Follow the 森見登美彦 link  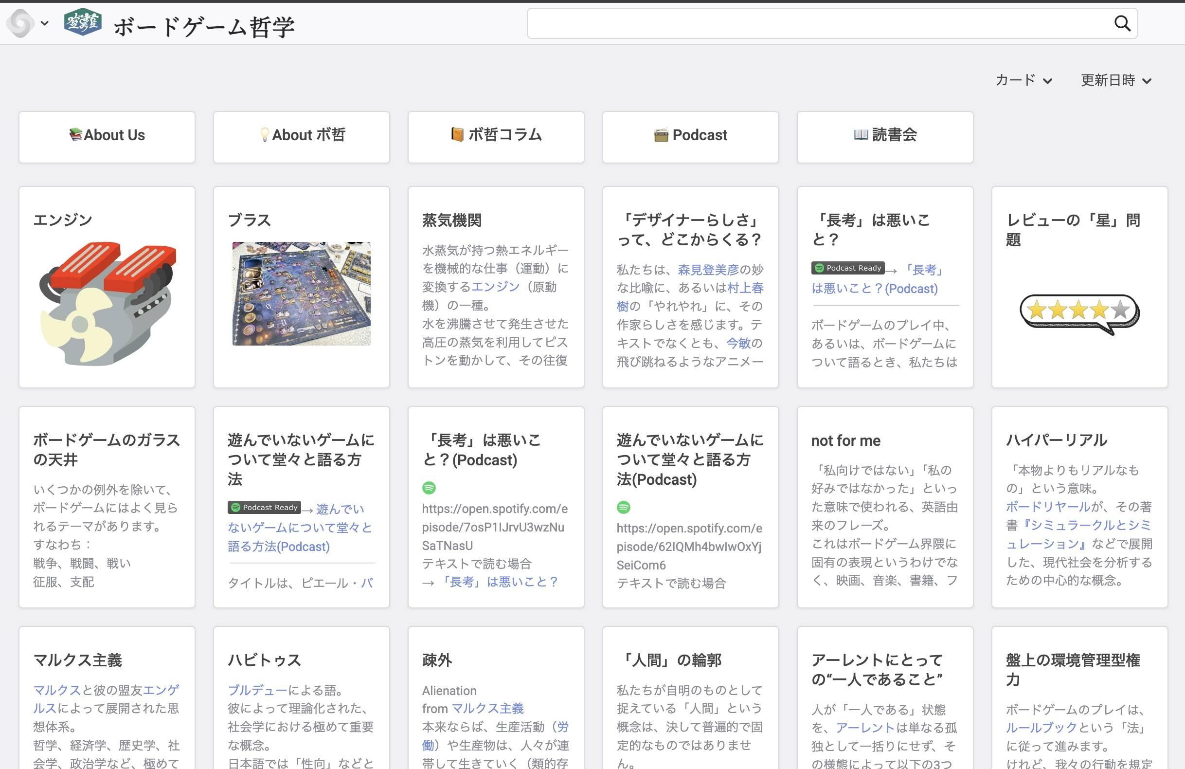[x=708, y=270]
